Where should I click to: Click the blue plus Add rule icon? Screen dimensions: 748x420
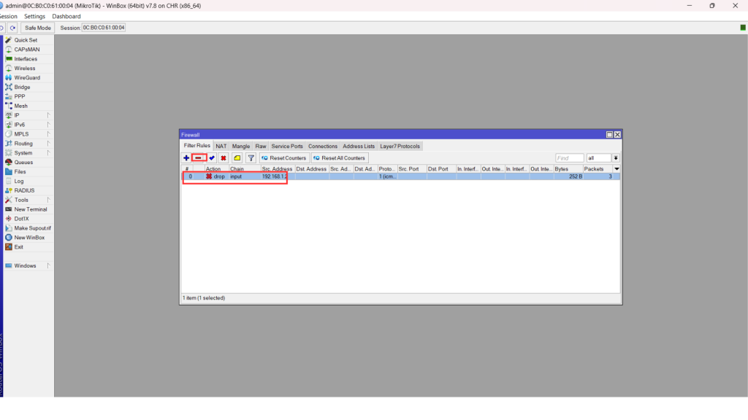click(x=186, y=157)
